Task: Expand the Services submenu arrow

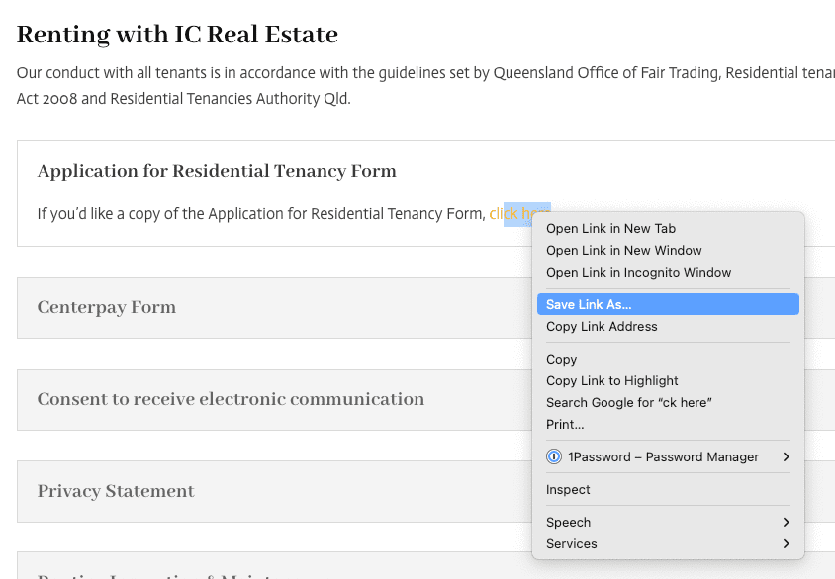Action: coord(787,543)
